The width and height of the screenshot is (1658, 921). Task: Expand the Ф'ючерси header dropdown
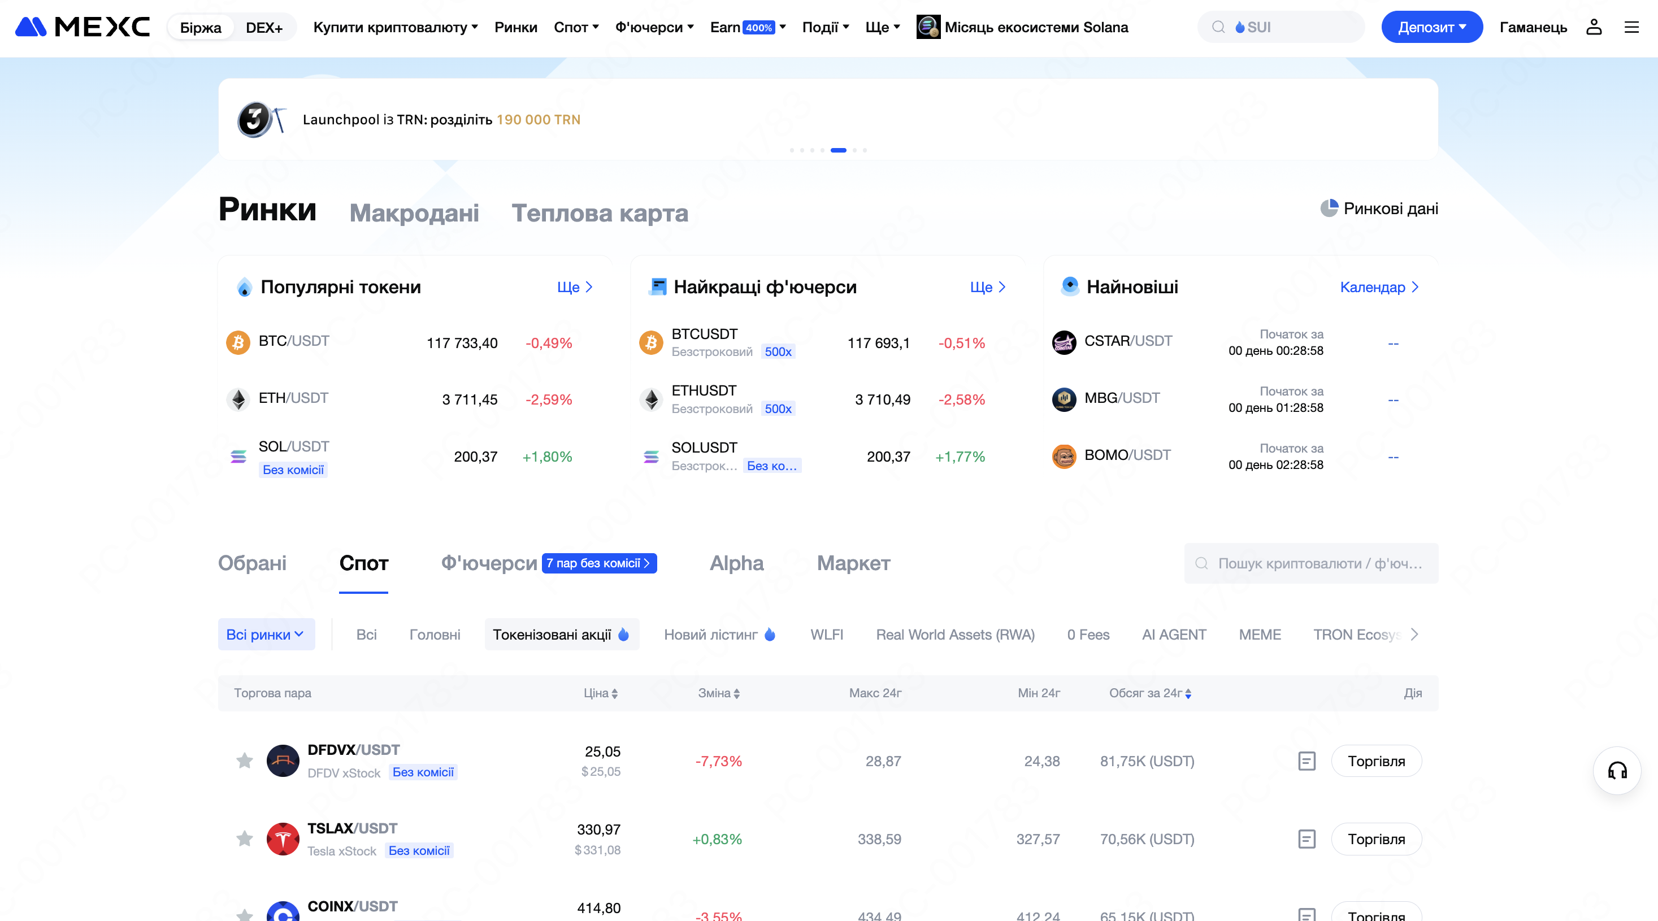pos(654,27)
